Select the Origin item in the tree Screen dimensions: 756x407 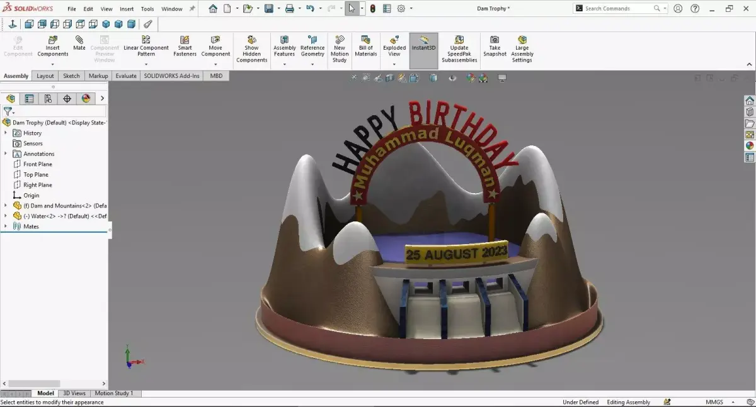click(31, 196)
